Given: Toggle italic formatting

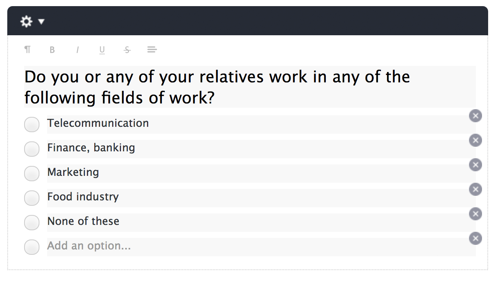Looking at the screenshot, I should (77, 50).
